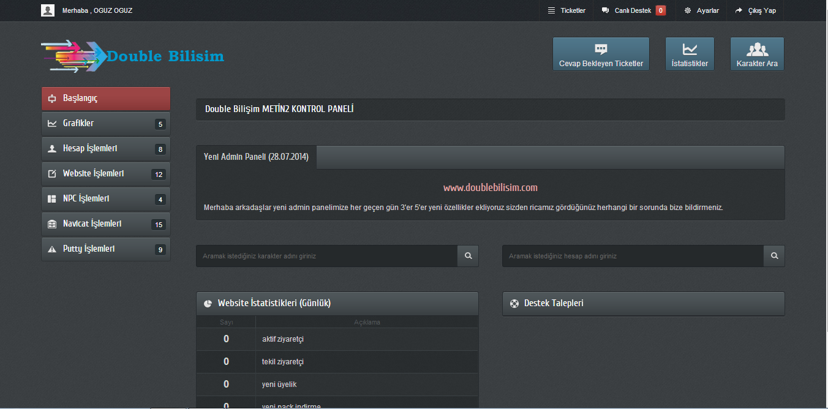Click Çıkış Yap to log out

[755, 10]
